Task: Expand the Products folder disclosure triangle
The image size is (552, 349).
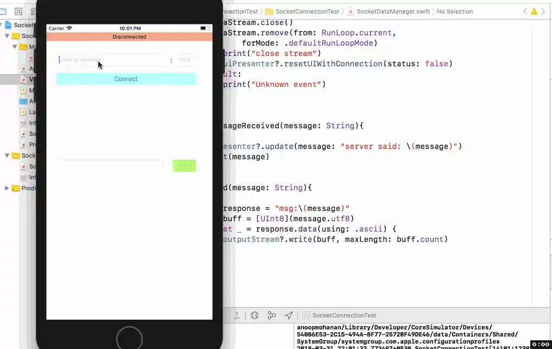Action: [7, 188]
